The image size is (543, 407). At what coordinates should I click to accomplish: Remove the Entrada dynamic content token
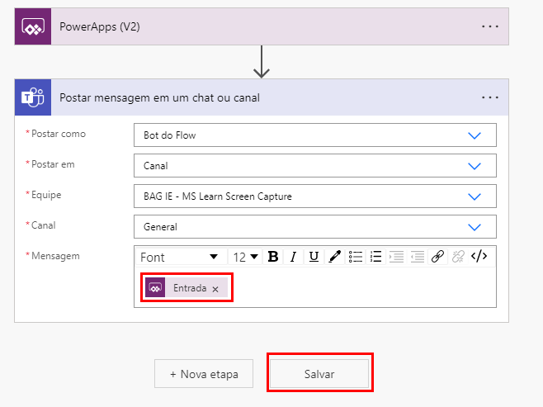coord(215,289)
